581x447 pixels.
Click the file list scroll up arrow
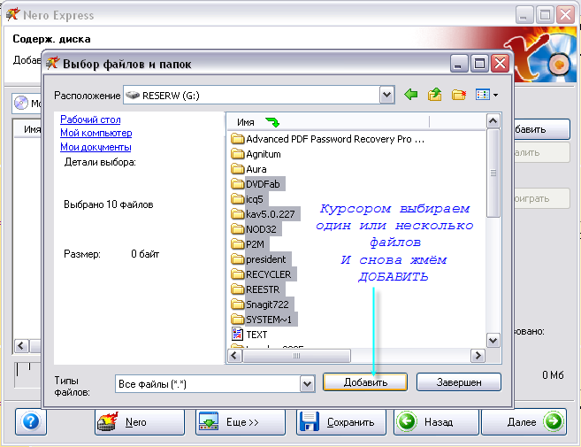[493, 121]
